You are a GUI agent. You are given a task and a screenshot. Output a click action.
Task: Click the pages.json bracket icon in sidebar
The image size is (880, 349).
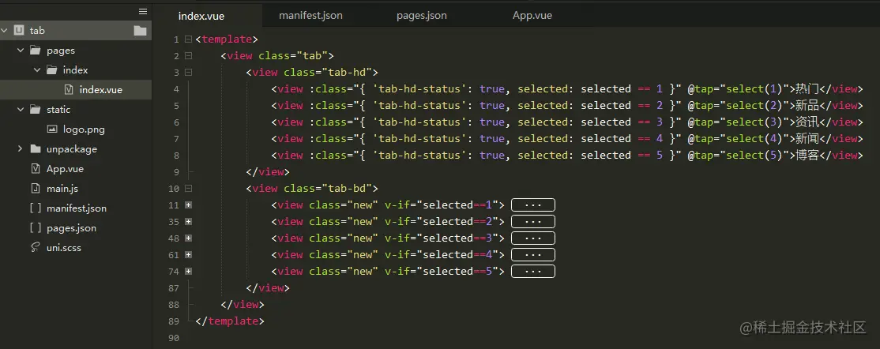pyautogui.click(x=36, y=228)
